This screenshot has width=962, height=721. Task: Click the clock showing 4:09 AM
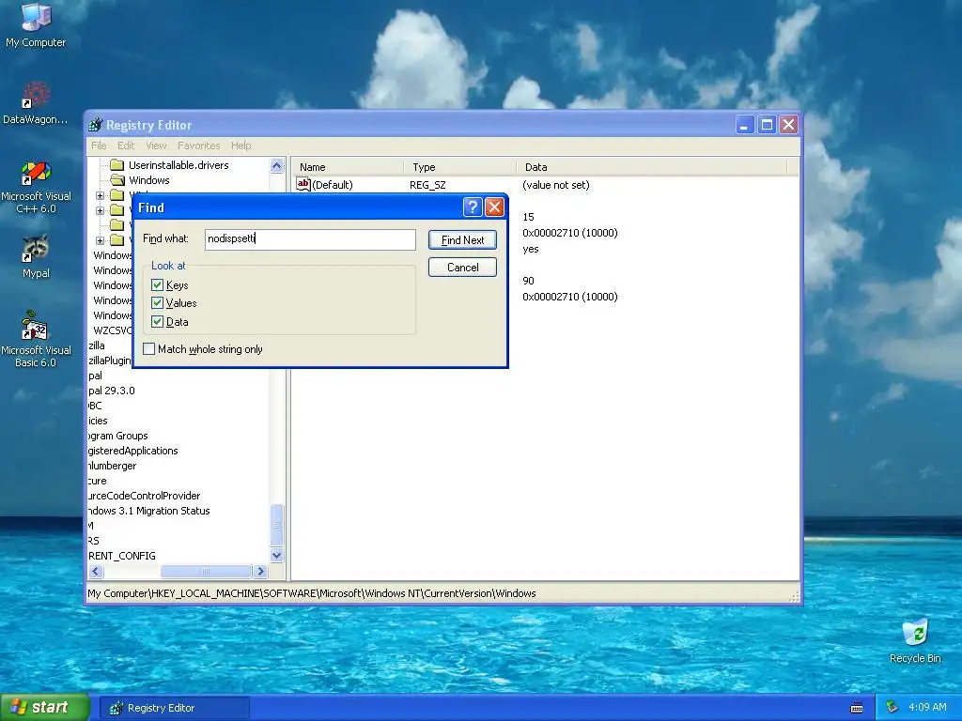click(927, 707)
